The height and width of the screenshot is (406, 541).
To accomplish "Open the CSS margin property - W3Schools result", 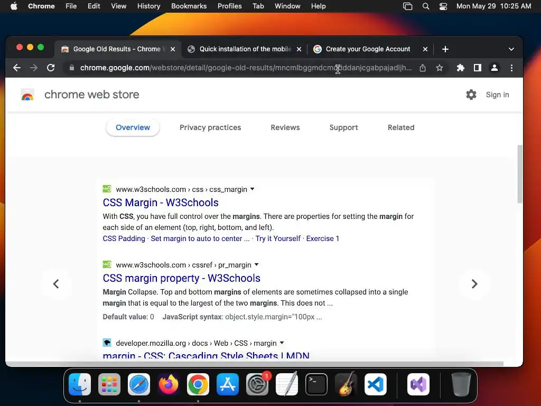I will click(182, 278).
